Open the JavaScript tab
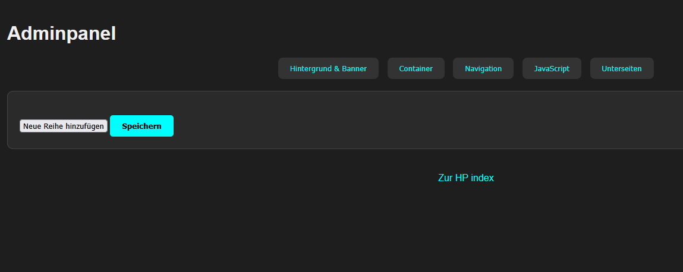 (x=552, y=68)
